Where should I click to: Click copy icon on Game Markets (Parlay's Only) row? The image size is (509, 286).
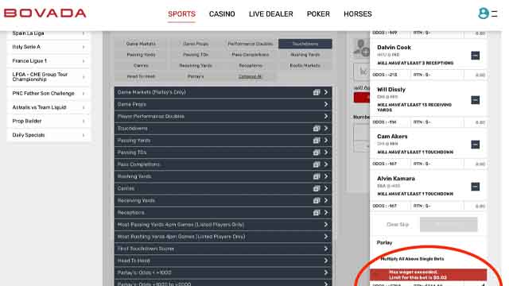[317, 92]
